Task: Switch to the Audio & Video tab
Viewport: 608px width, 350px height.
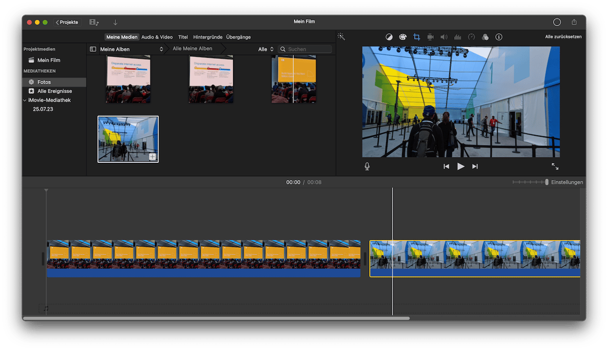Action: coord(157,37)
